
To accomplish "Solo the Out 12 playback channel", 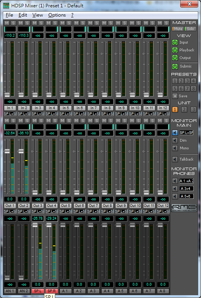I will click(x=166, y=120).
